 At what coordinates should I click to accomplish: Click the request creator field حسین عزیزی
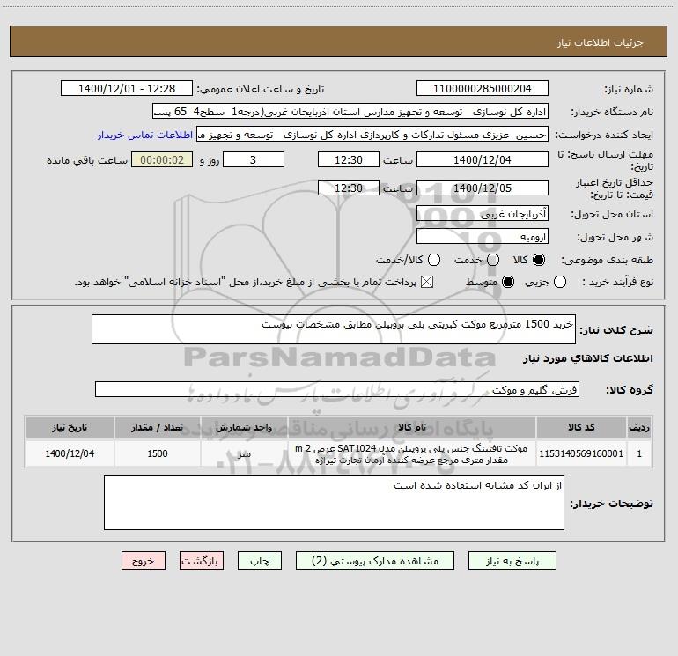[x=372, y=134]
